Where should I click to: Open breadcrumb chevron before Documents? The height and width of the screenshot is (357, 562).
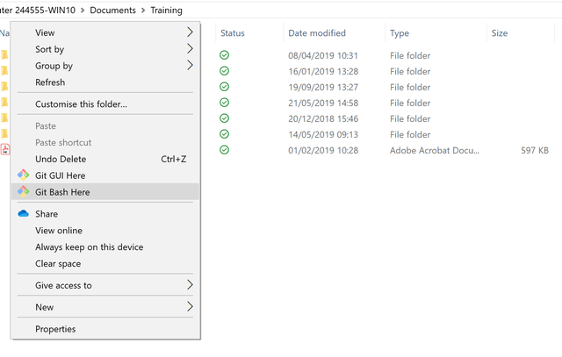83,11
